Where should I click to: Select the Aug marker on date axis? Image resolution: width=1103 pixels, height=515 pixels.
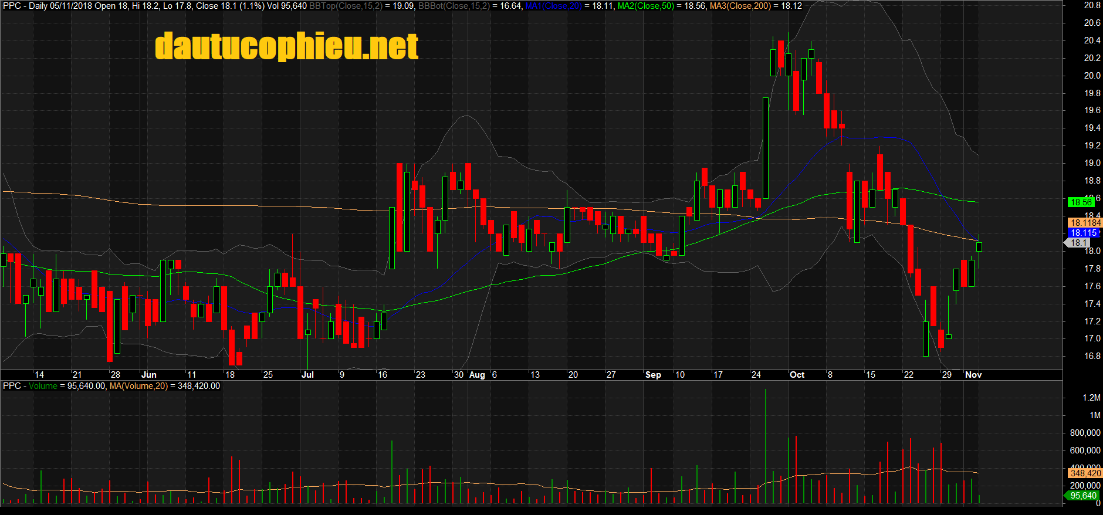[477, 375]
